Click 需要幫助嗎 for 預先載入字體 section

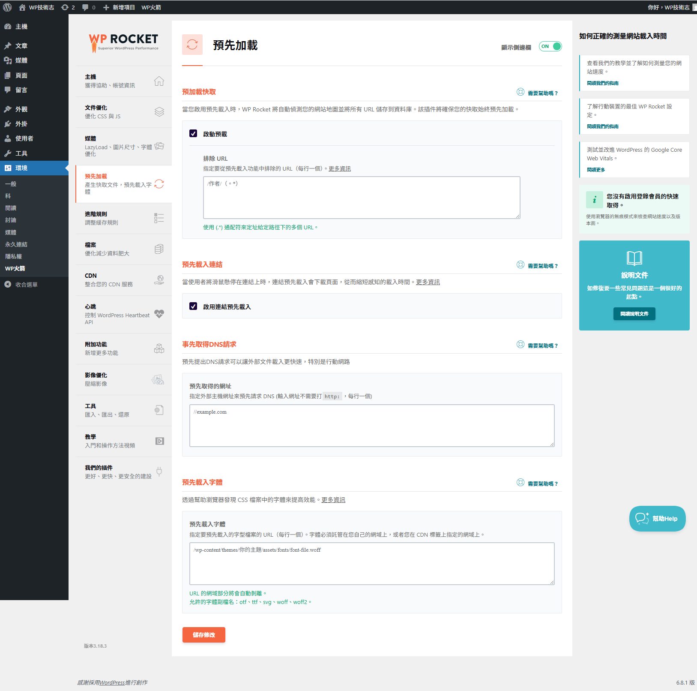point(537,483)
